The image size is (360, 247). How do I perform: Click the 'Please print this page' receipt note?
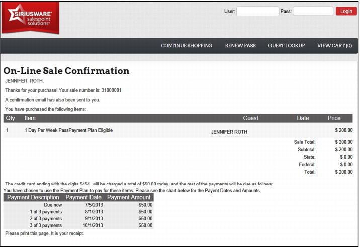[45, 233]
